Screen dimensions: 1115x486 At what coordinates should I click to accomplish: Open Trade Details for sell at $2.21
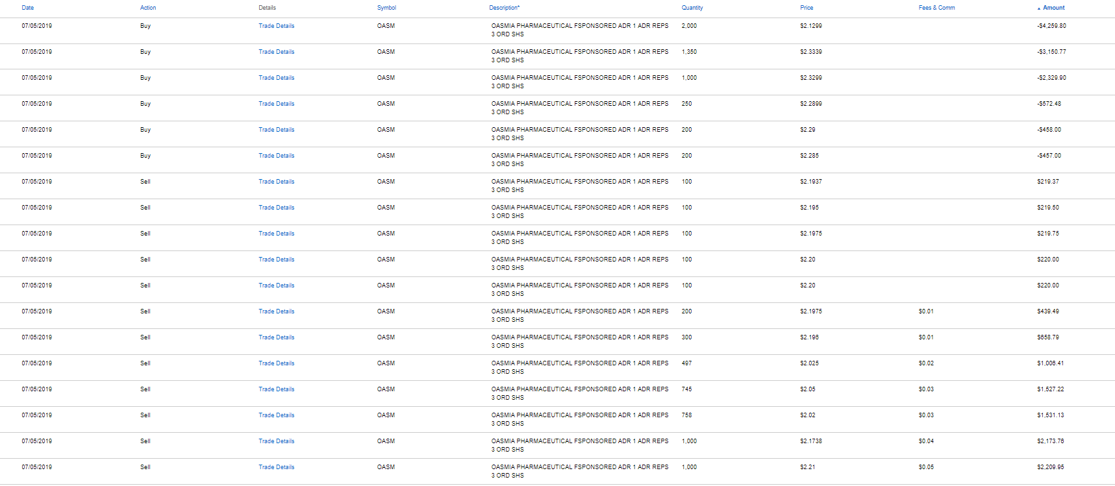(276, 467)
